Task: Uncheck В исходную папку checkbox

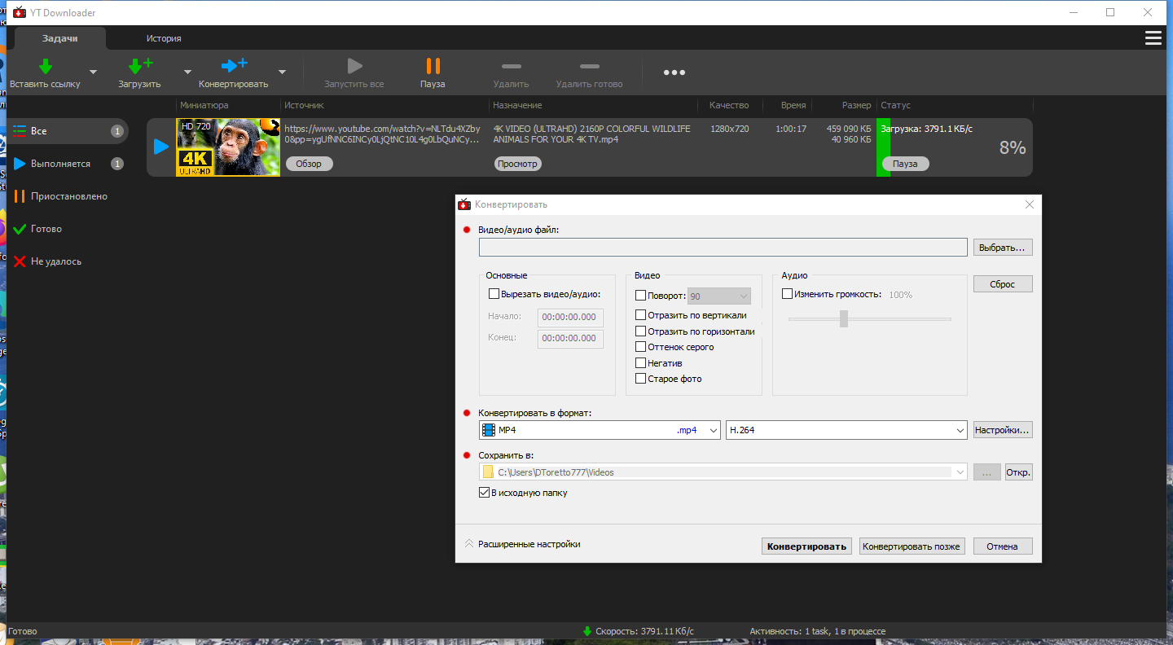Action: (x=485, y=493)
